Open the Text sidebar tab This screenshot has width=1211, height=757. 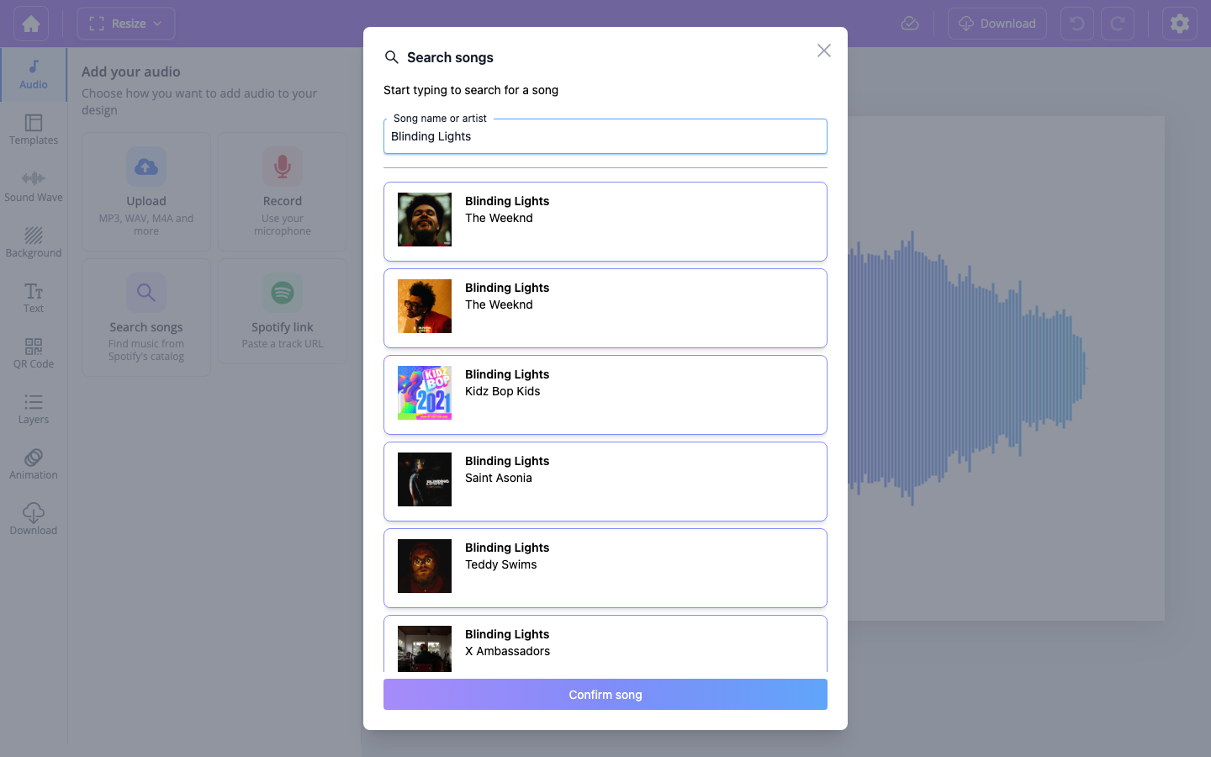(x=34, y=297)
